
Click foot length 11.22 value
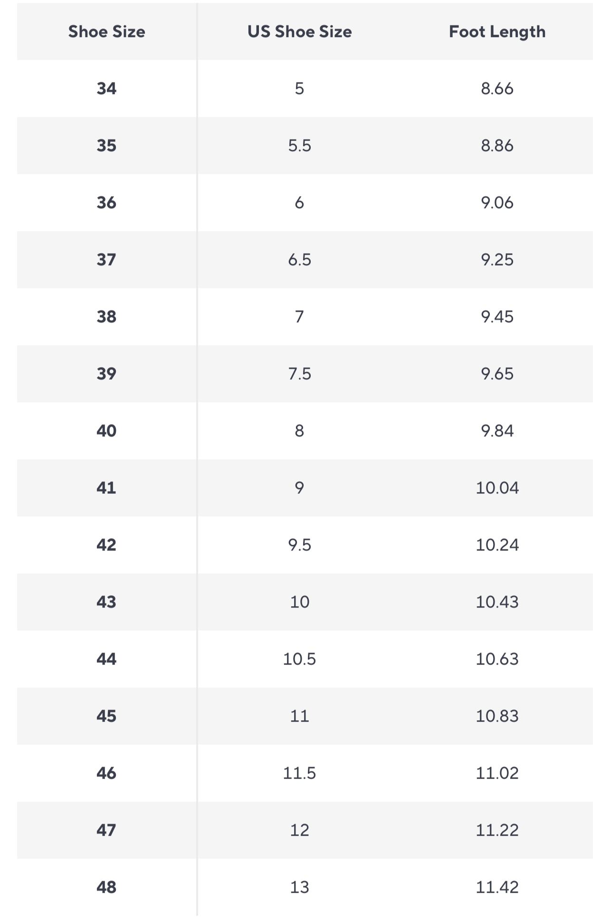[x=497, y=830]
